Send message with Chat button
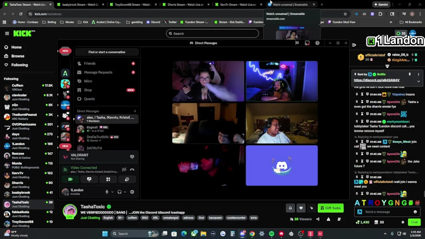 click(x=414, y=222)
